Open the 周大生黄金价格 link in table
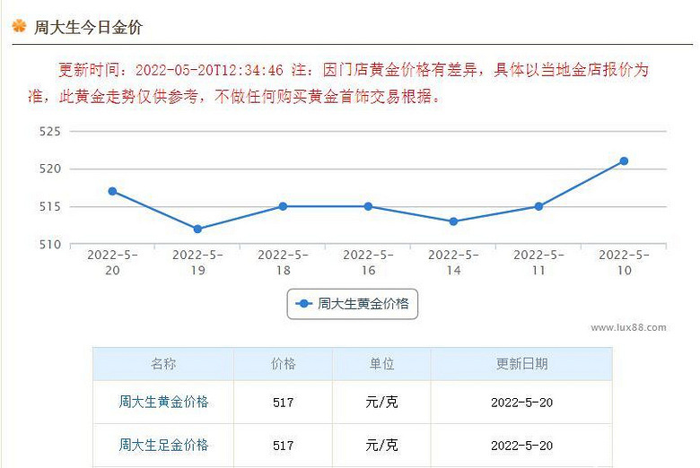This screenshot has width=700, height=468. (163, 402)
